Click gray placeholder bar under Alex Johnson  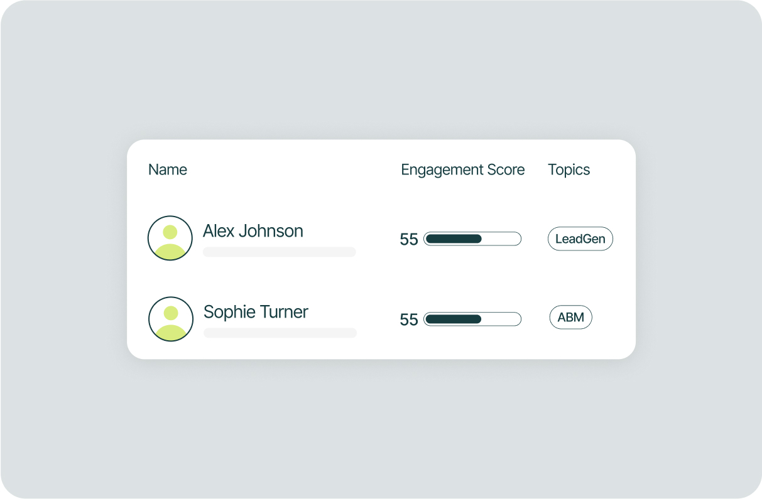(280, 252)
